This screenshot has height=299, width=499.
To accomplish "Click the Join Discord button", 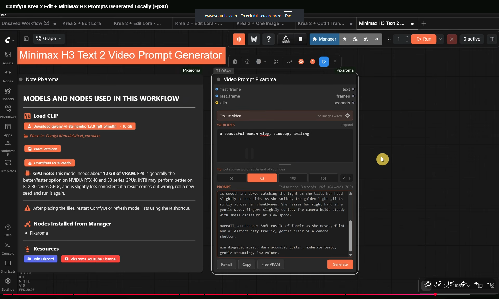I will (41, 259).
